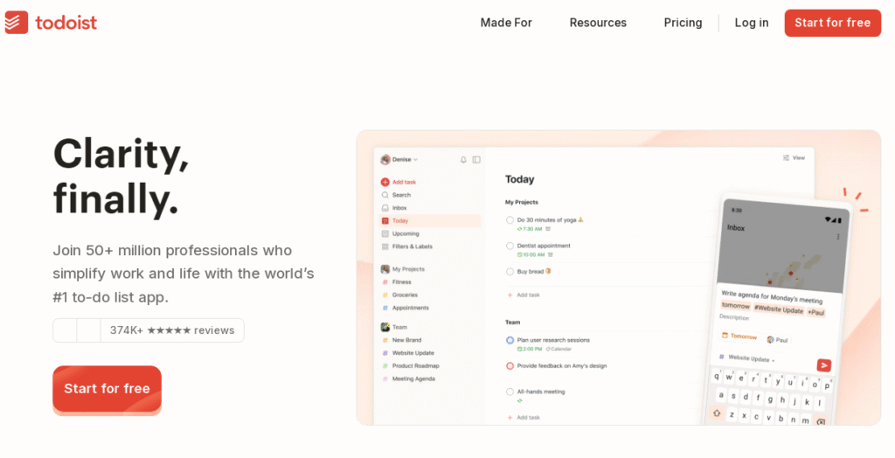Complete 'Provide feedback on Amy's design'
This screenshot has width=895, height=458.
[510, 366]
